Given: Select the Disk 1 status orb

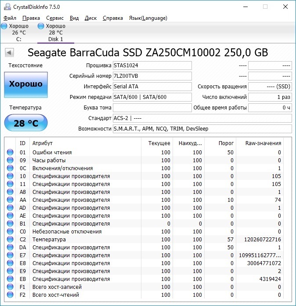Looking at the screenshot, I should (41, 26).
